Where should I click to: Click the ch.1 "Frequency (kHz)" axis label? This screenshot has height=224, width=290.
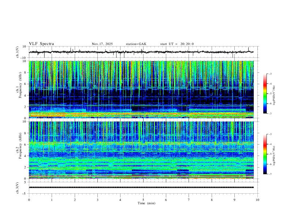tap(21, 85)
